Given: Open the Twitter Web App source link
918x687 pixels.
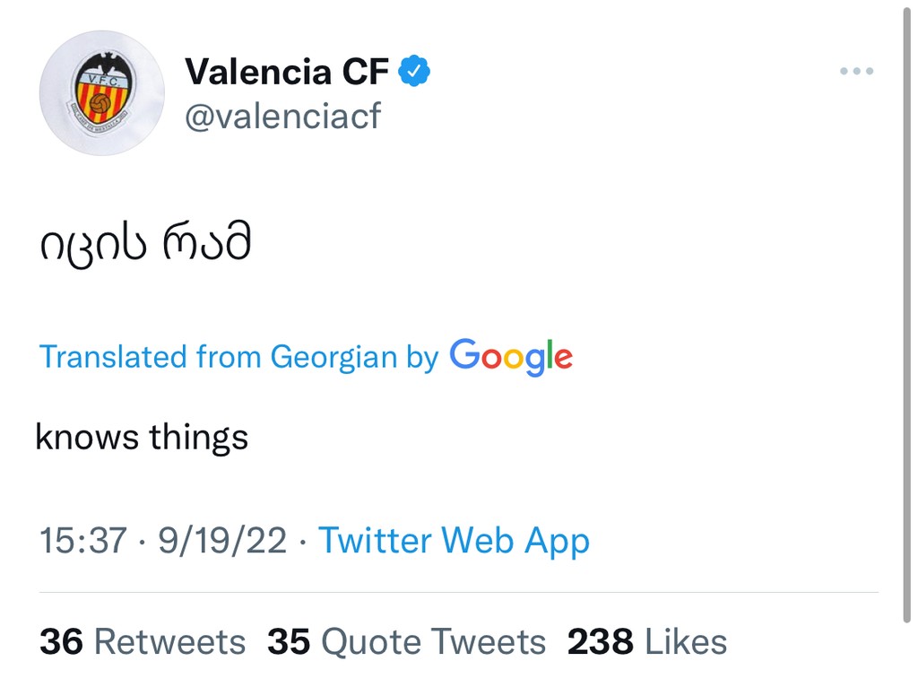Looking at the screenshot, I should tap(454, 541).
